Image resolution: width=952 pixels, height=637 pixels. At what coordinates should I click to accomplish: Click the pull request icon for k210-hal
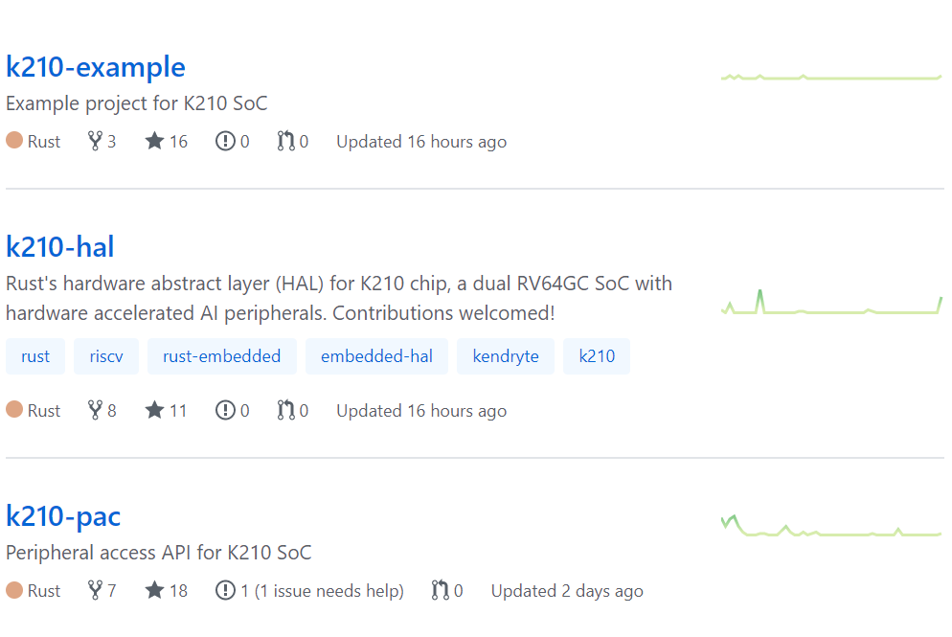coord(285,411)
